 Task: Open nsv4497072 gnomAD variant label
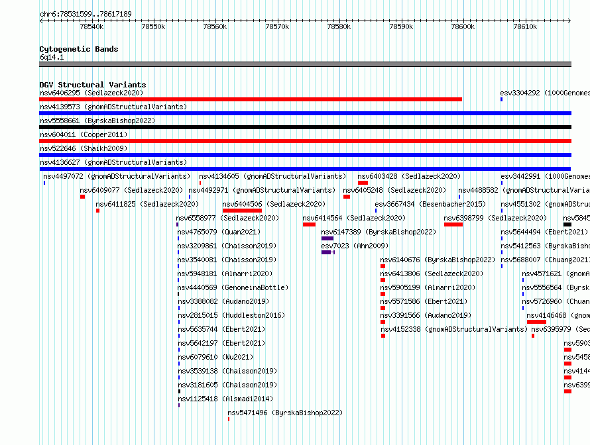coord(117,176)
